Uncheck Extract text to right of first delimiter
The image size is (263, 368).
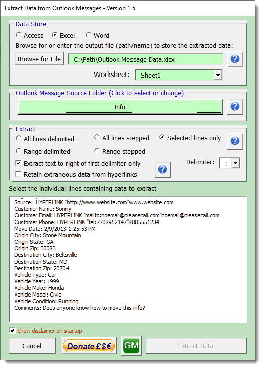18,163
